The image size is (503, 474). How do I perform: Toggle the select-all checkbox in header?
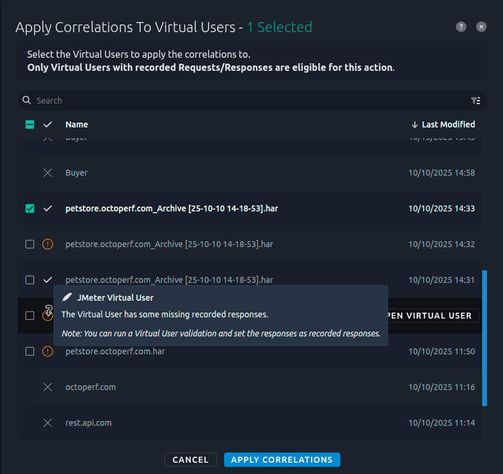point(30,124)
